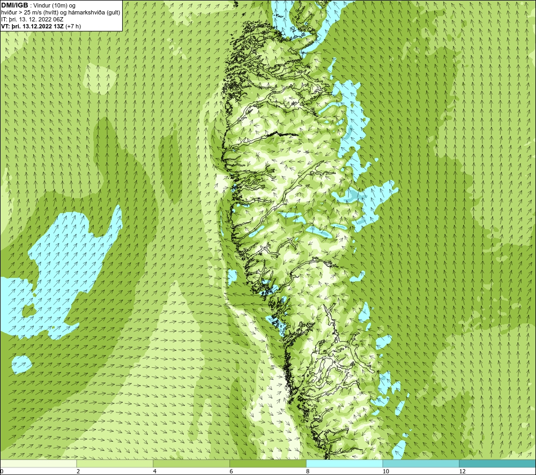Click the 12+ m/s teal swatch
The height and width of the screenshot is (475, 536).
point(498,463)
